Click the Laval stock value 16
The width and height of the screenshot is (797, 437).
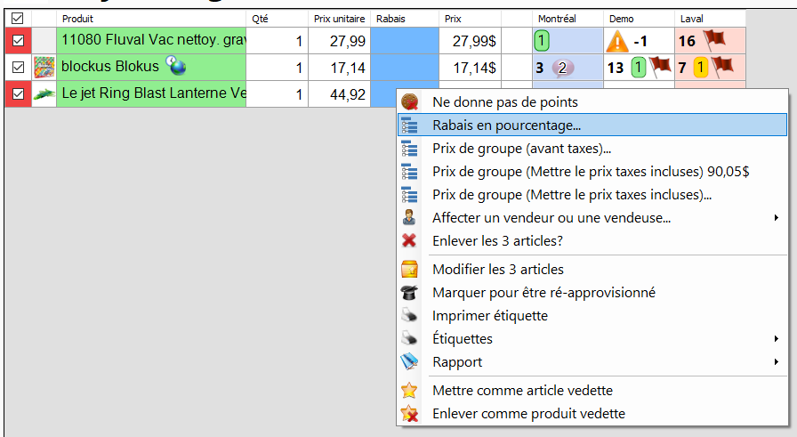coord(687,41)
